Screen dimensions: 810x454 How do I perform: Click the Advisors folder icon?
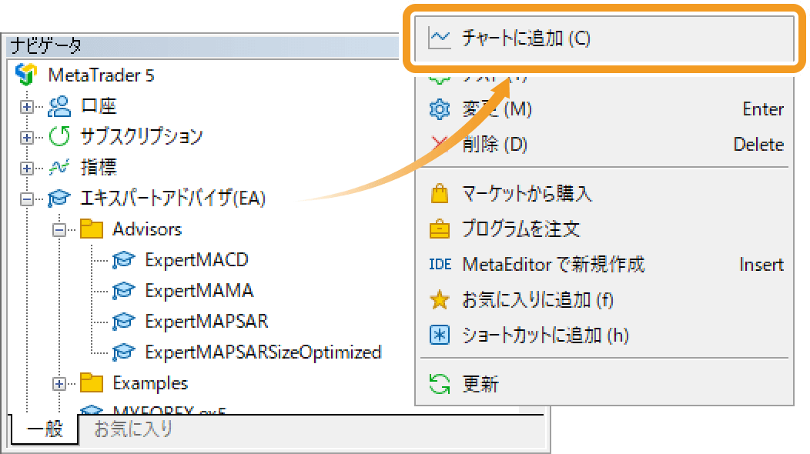click(x=92, y=229)
